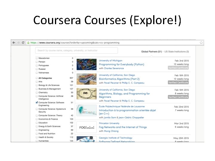
Task: Check the Vietnamese language checkbox
Action: 37,73
